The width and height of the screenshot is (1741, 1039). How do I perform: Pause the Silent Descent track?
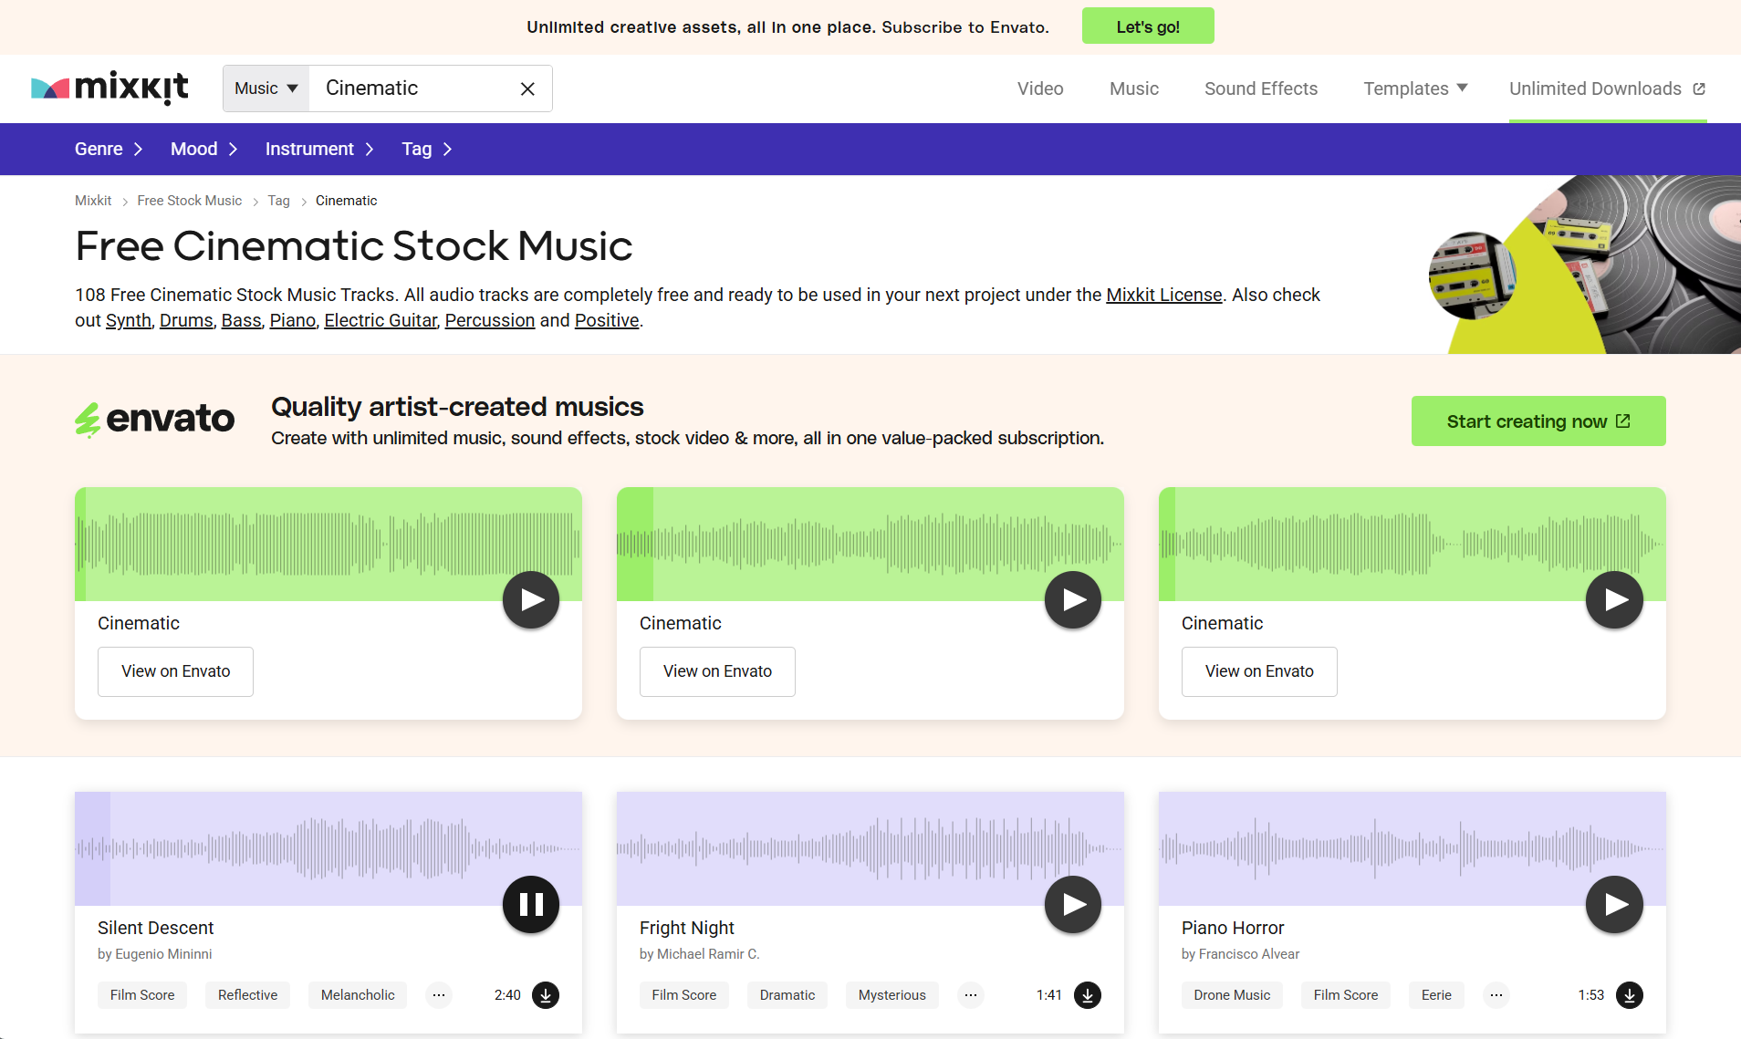pos(531,904)
